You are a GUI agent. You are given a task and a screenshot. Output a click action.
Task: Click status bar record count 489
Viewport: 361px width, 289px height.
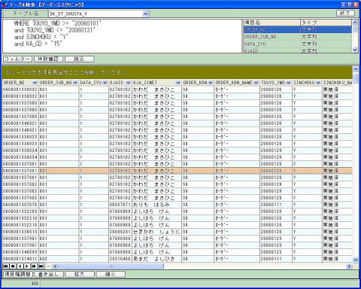tap(35, 284)
